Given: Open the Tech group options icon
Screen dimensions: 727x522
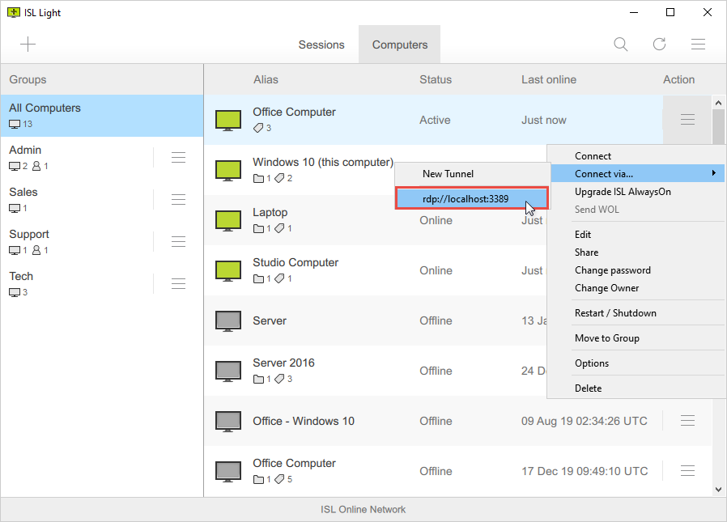Looking at the screenshot, I should (178, 283).
